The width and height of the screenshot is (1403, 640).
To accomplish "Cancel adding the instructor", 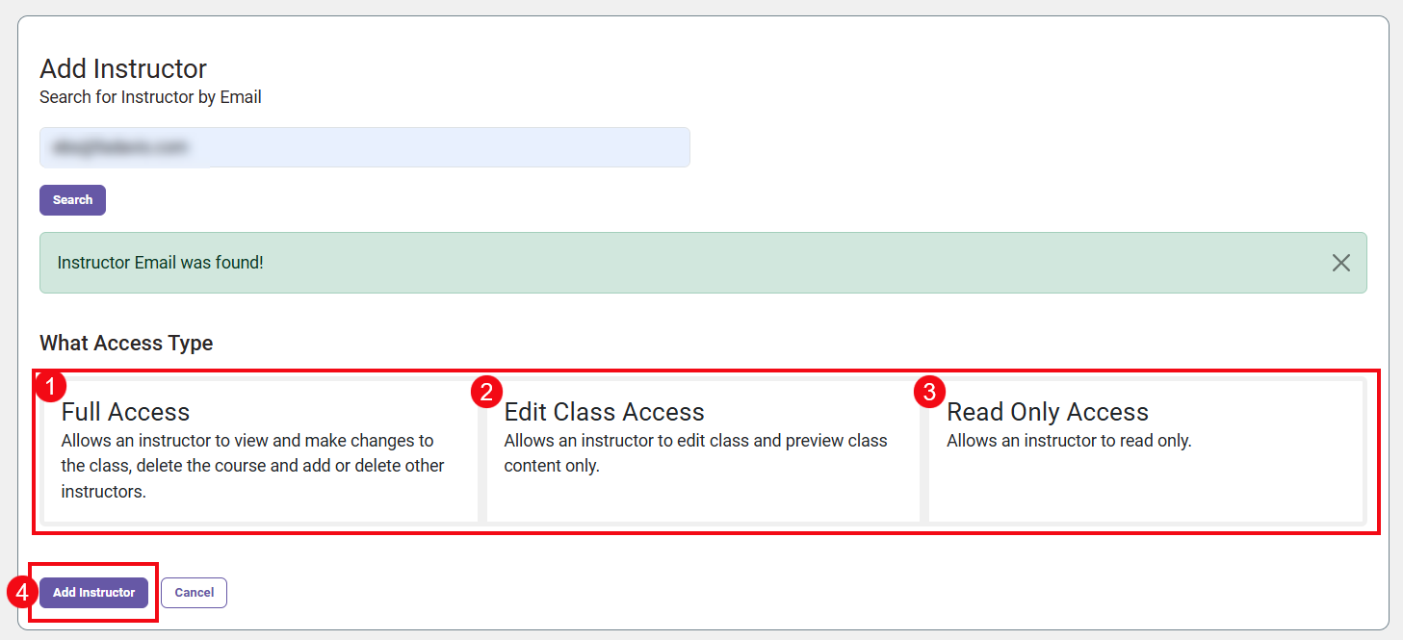I will pyautogui.click(x=194, y=593).
